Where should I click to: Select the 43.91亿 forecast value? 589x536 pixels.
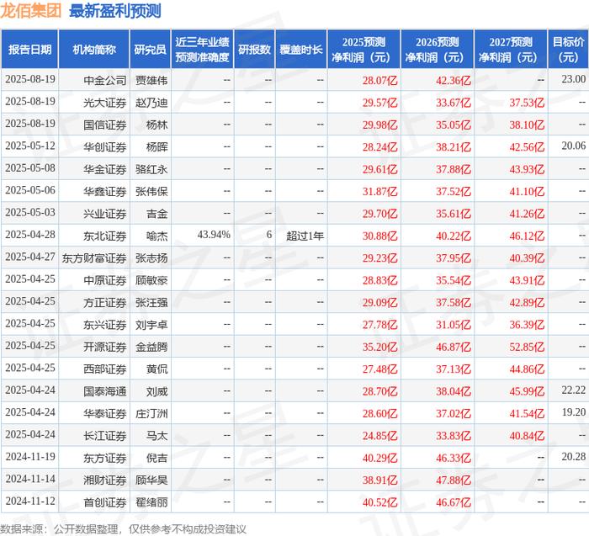tap(527, 280)
